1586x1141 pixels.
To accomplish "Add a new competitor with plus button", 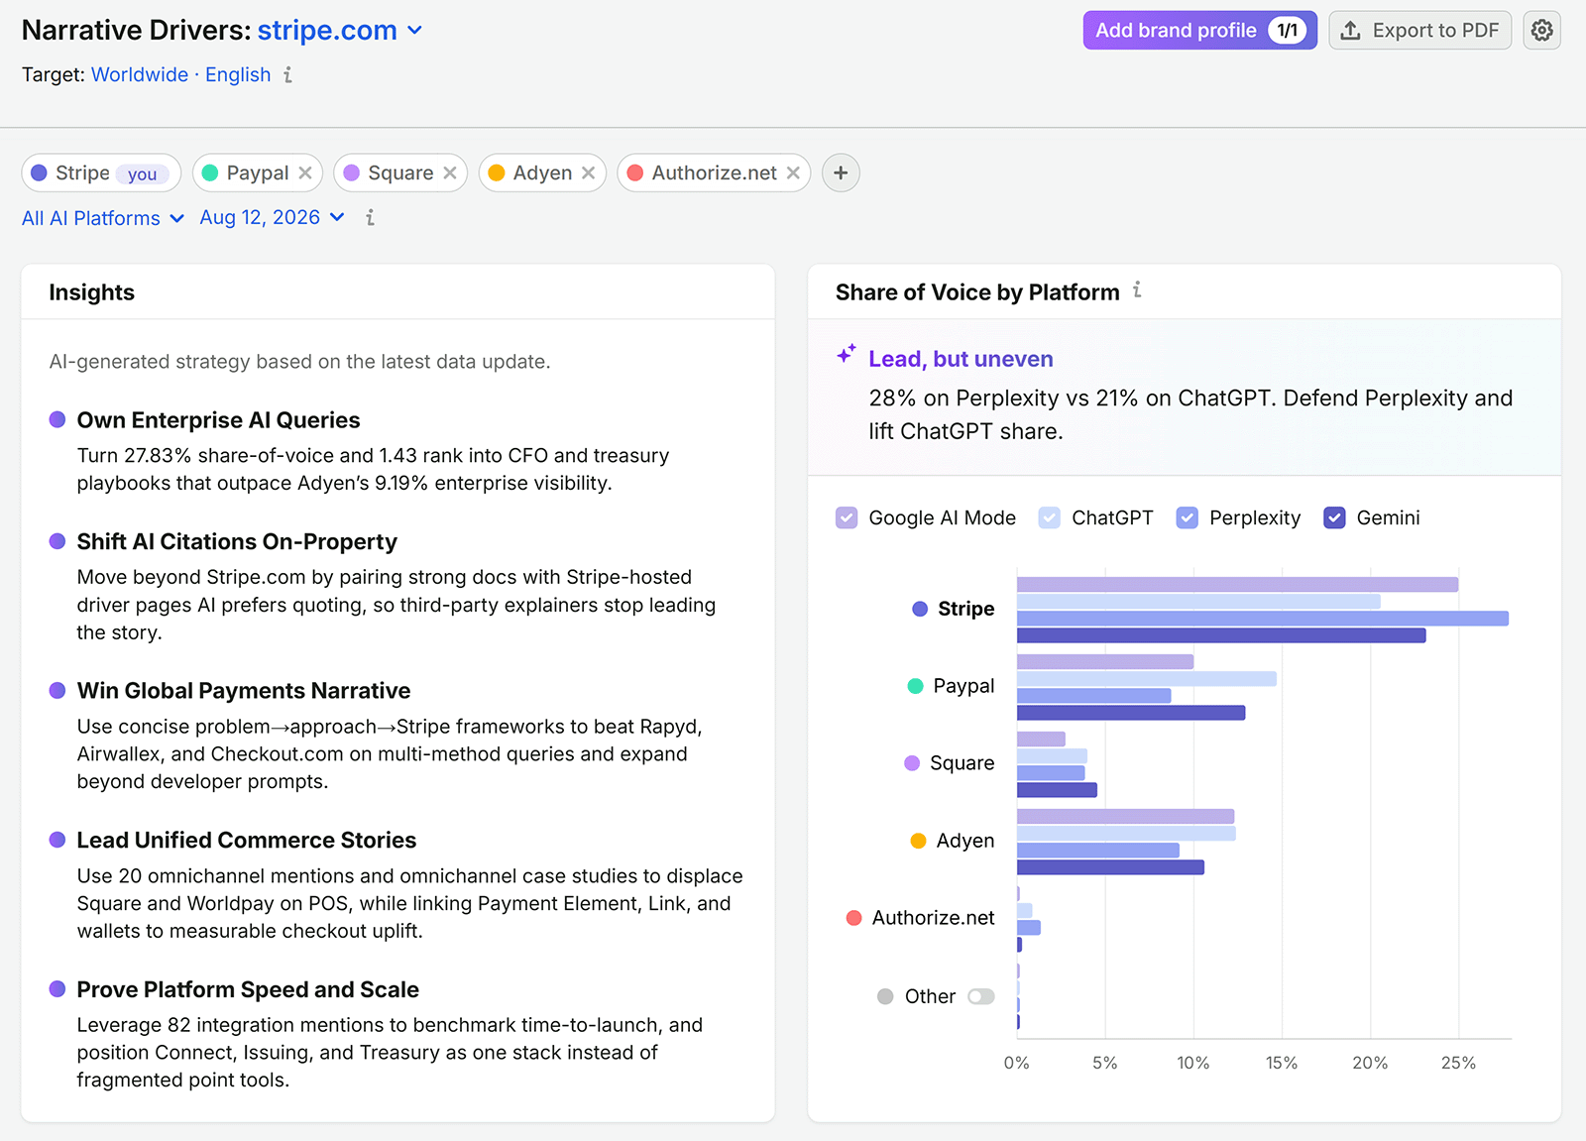I will point(841,172).
